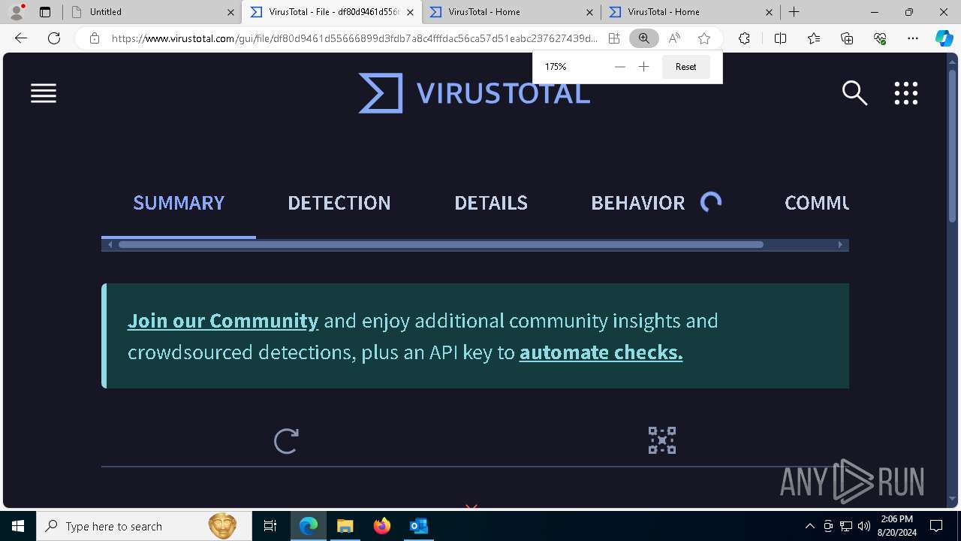Open Outlook from taskbar
The height and width of the screenshot is (541, 961).
418,526
